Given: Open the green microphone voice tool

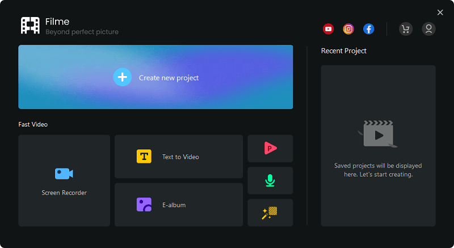Looking at the screenshot, I should pos(270,180).
